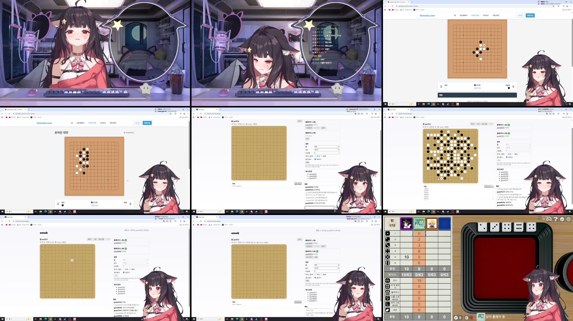The width and height of the screenshot is (573, 321).
Task: Switch to the 리더보드 tab on Gomoku.com
Action: [486, 15]
